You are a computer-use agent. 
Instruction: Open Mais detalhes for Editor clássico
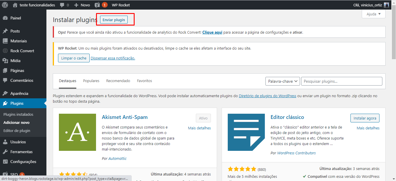tap(368, 128)
